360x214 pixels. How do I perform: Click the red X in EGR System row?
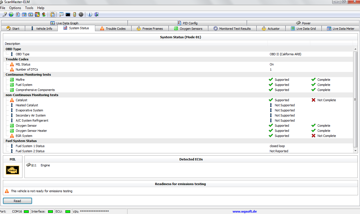click(313, 136)
